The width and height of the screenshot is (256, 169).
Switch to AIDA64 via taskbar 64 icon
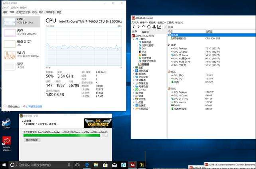pos(132,165)
